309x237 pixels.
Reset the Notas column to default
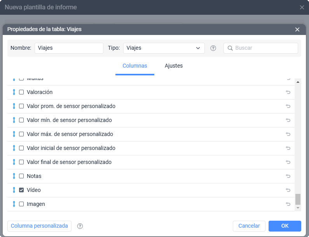(288, 176)
